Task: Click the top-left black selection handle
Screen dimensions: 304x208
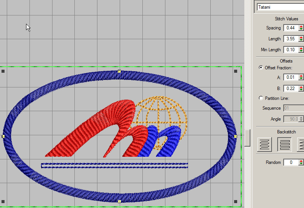Action: (x=3, y=71)
